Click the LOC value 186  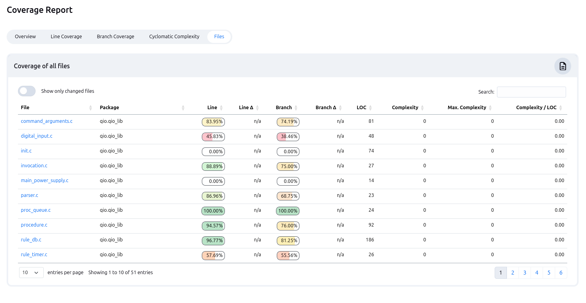[370, 240]
